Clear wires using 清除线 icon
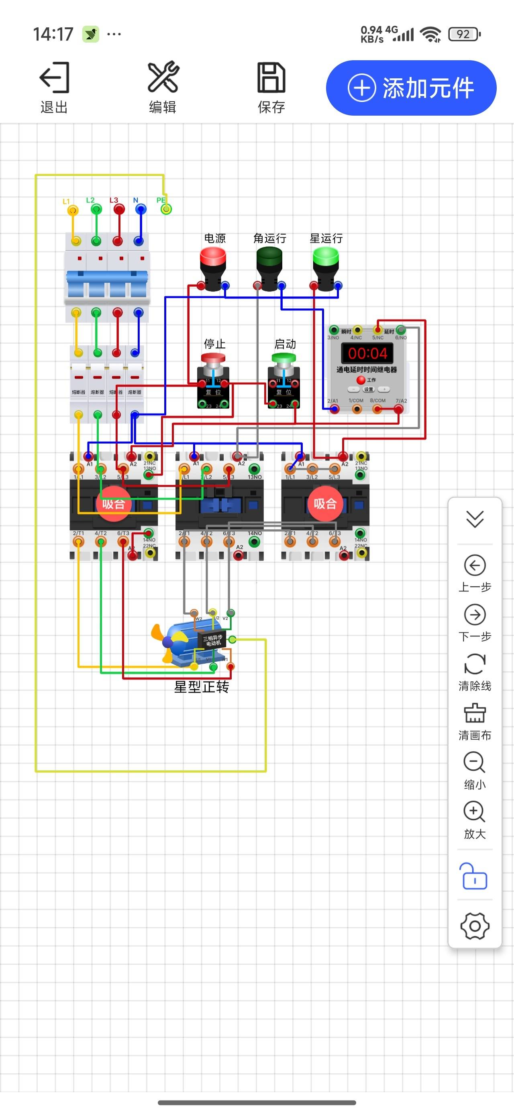The image size is (514, 1113). pos(475,664)
